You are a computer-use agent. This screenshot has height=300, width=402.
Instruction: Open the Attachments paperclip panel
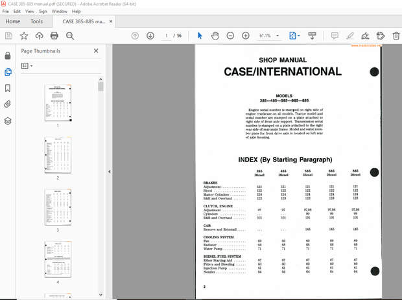(8, 104)
